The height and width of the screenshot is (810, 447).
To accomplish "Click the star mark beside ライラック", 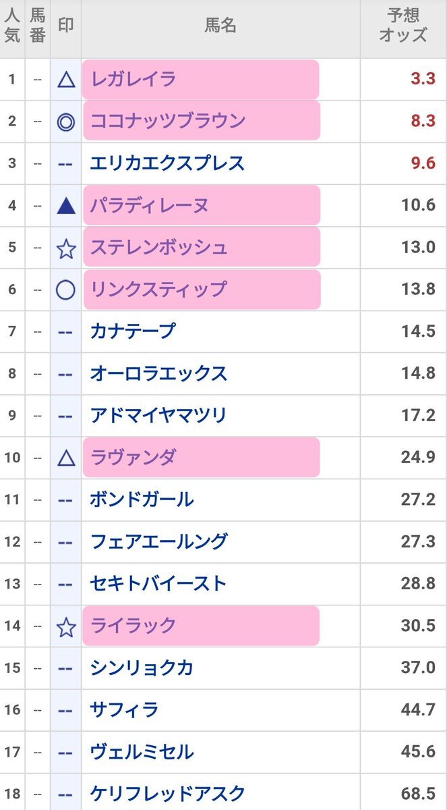I will (x=65, y=626).
